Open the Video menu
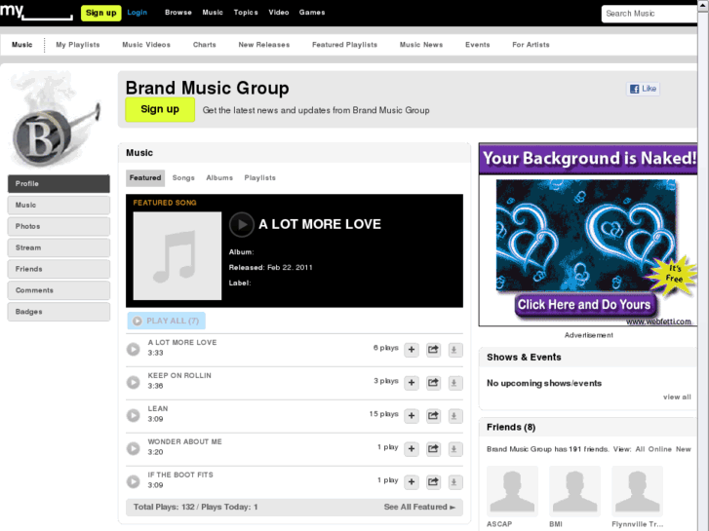709x531 pixels. point(279,13)
